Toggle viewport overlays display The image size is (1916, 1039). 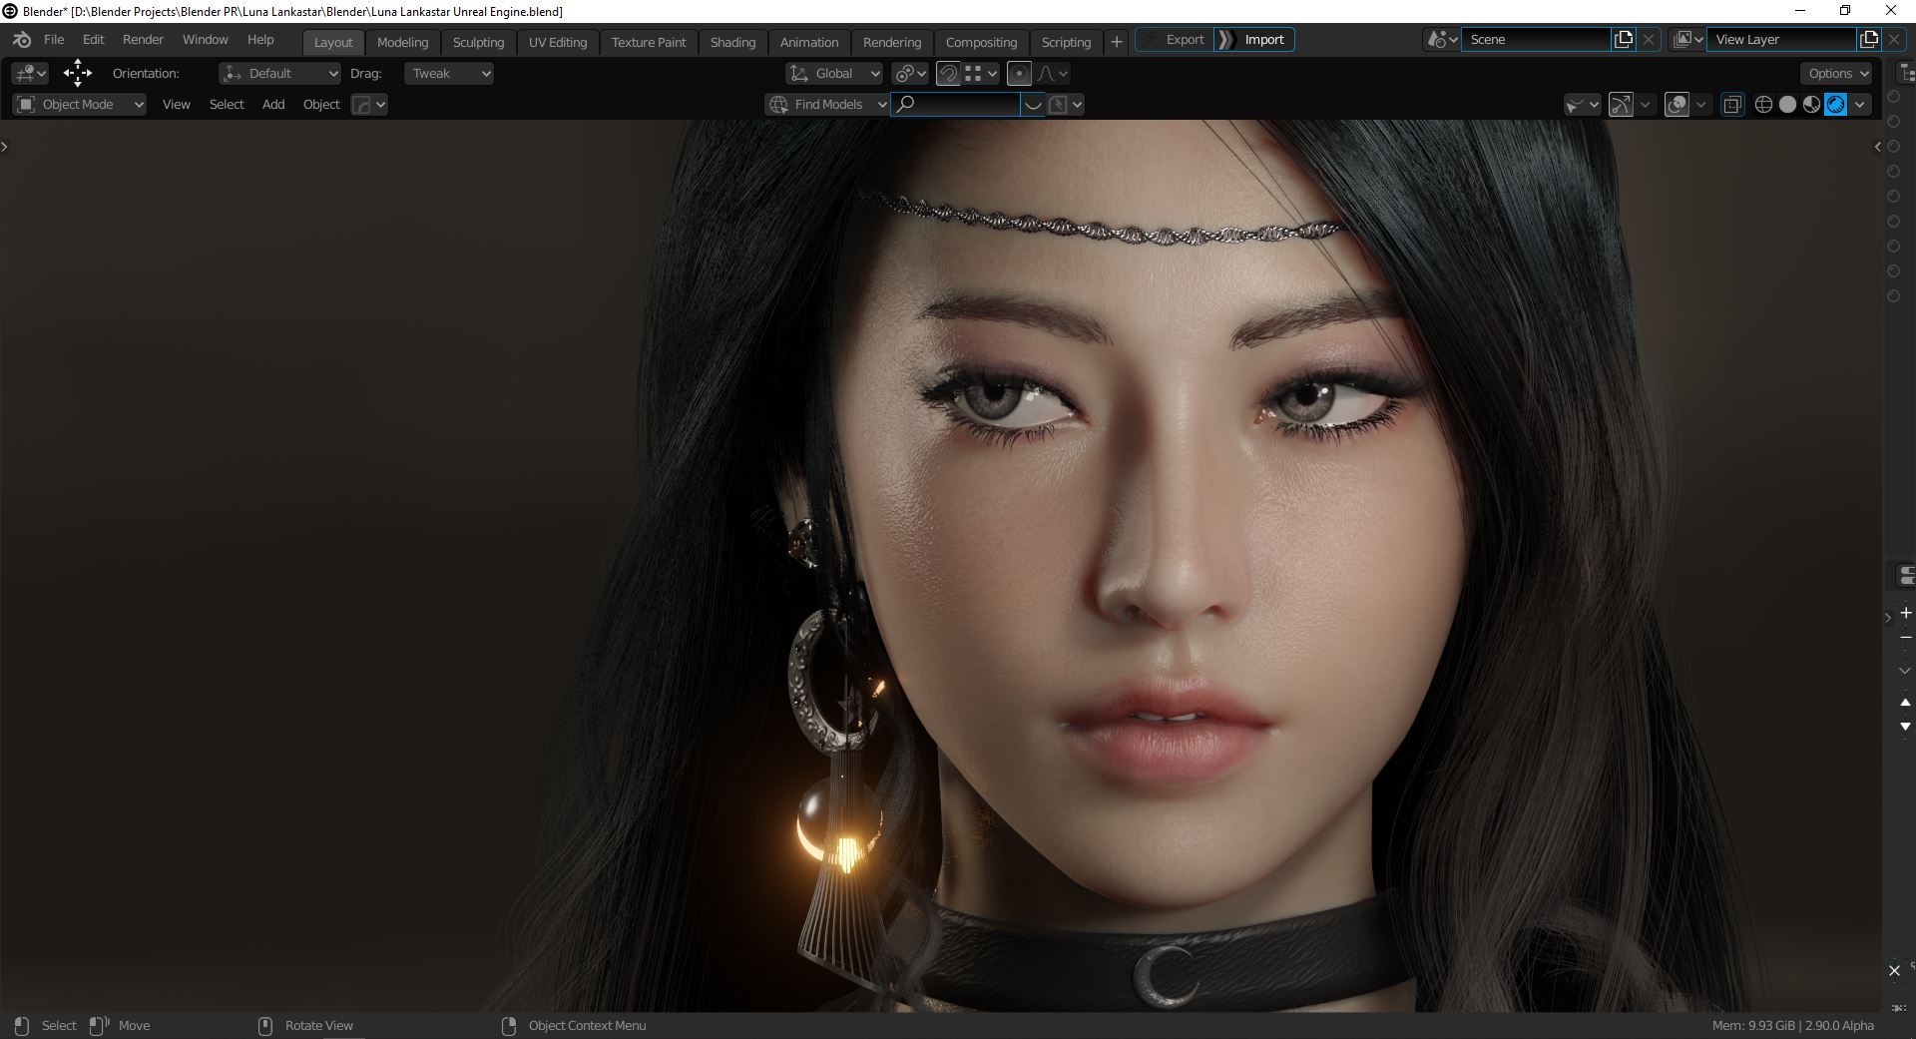pyautogui.click(x=1677, y=105)
